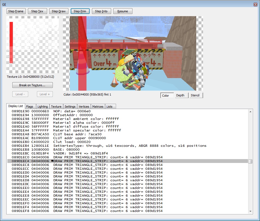
Task: Click Step Draw to advance one draw
Action: tap(59, 11)
